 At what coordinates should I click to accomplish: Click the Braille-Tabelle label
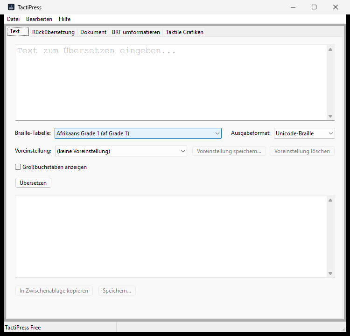[33, 133]
